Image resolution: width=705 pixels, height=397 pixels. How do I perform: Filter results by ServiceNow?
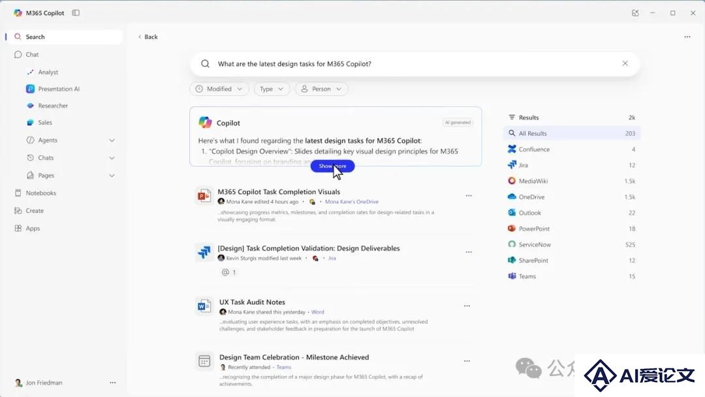(572, 245)
